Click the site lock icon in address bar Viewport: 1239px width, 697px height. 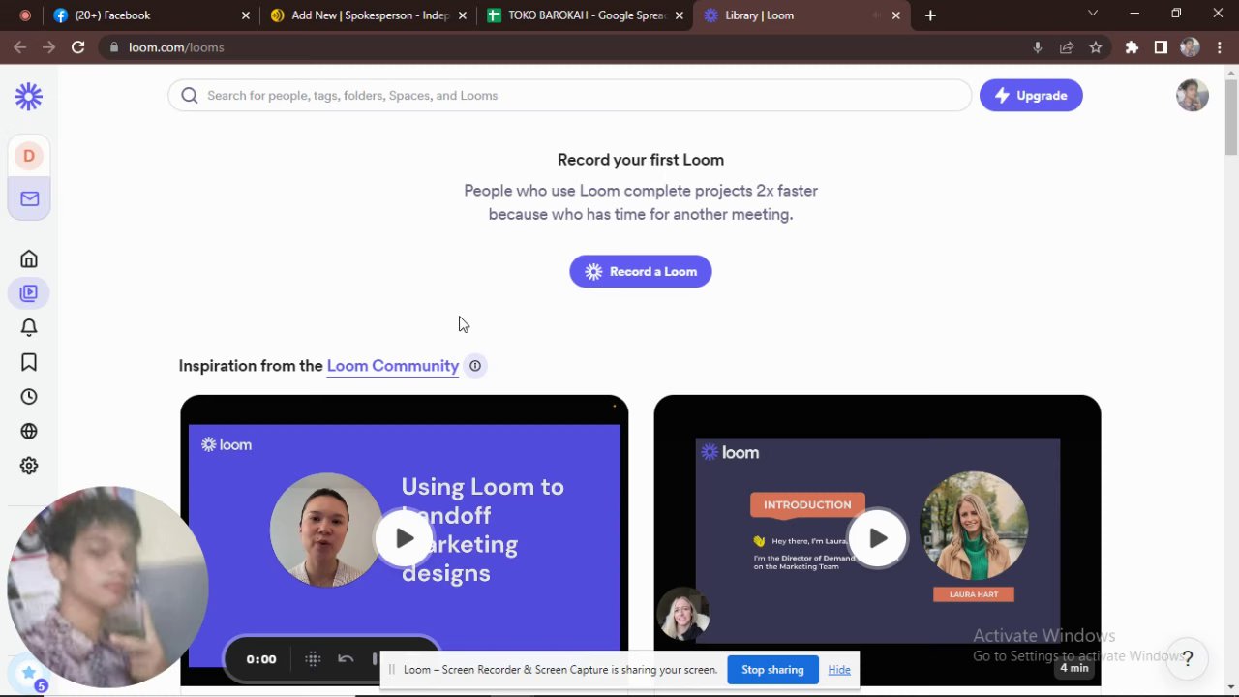[114, 47]
